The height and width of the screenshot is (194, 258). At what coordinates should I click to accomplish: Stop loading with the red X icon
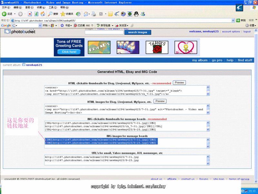(30, 14)
